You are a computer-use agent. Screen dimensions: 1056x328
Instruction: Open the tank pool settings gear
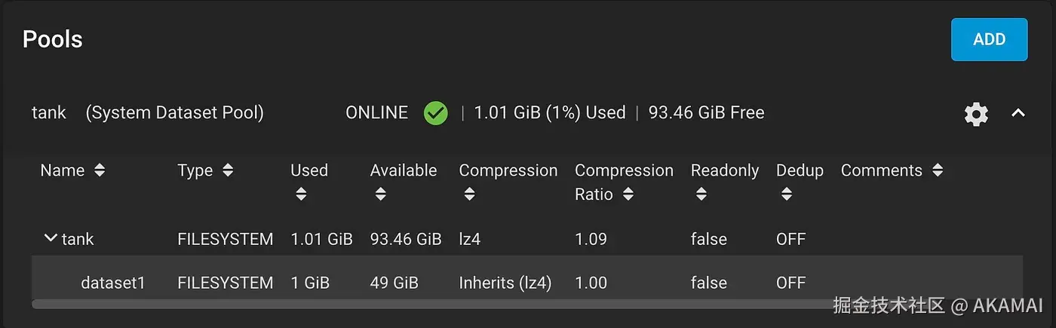pos(976,114)
